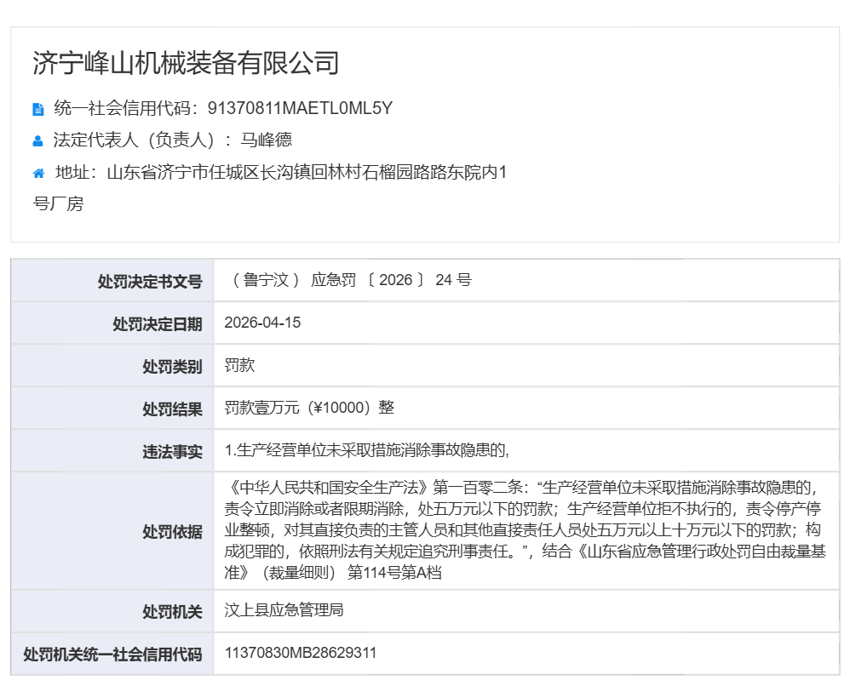
Task: Click the 违法事实 row label
Action: pyautogui.click(x=172, y=452)
